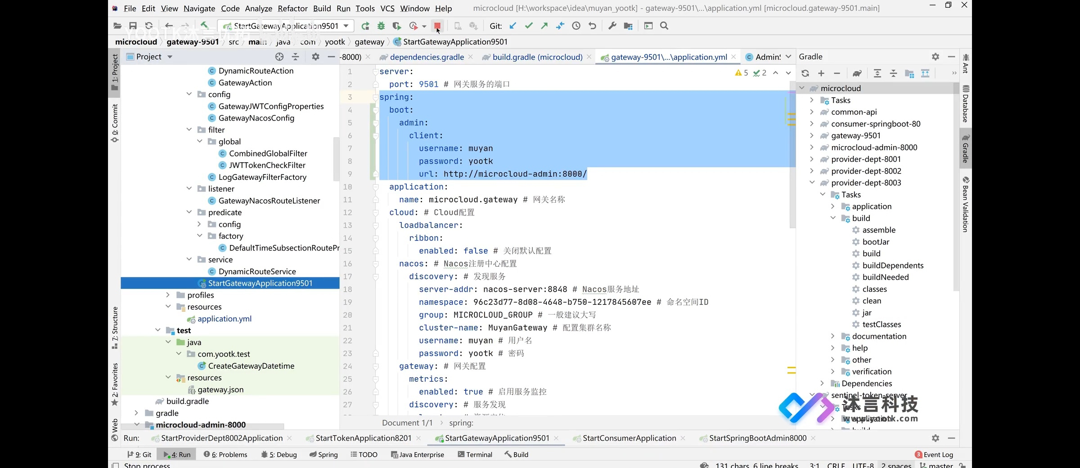Switch to build.gradle (microcloud) tab

[537, 57]
